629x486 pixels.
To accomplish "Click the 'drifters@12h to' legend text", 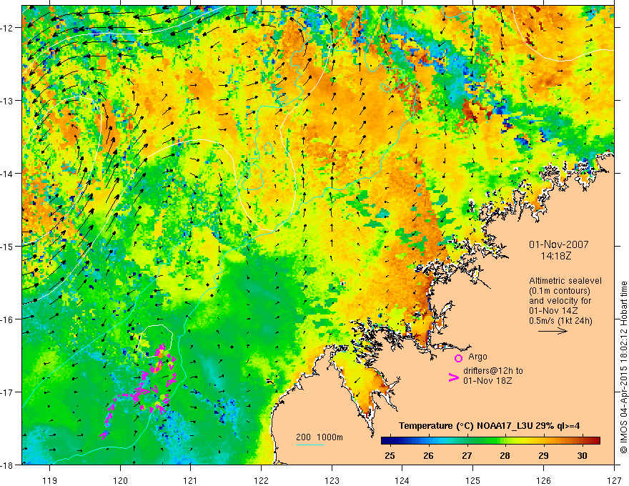I will pyautogui.click(x=493, y=371).
